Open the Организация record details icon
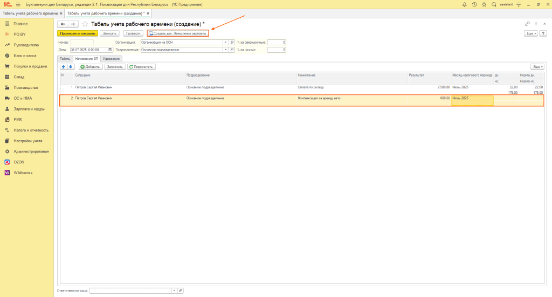The height and width of the screenshot is (297, 552). click(232, 42)
